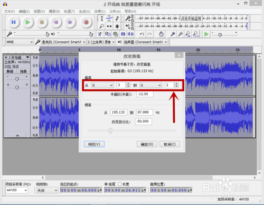
Task: Click the percent change slider handle
Action: pyautogui.click(x=110, y=131)
